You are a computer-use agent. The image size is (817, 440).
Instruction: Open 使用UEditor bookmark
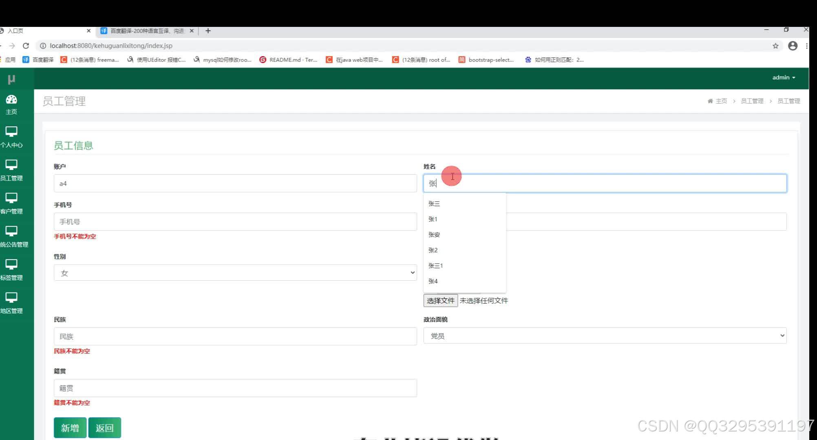pos(156,59)
